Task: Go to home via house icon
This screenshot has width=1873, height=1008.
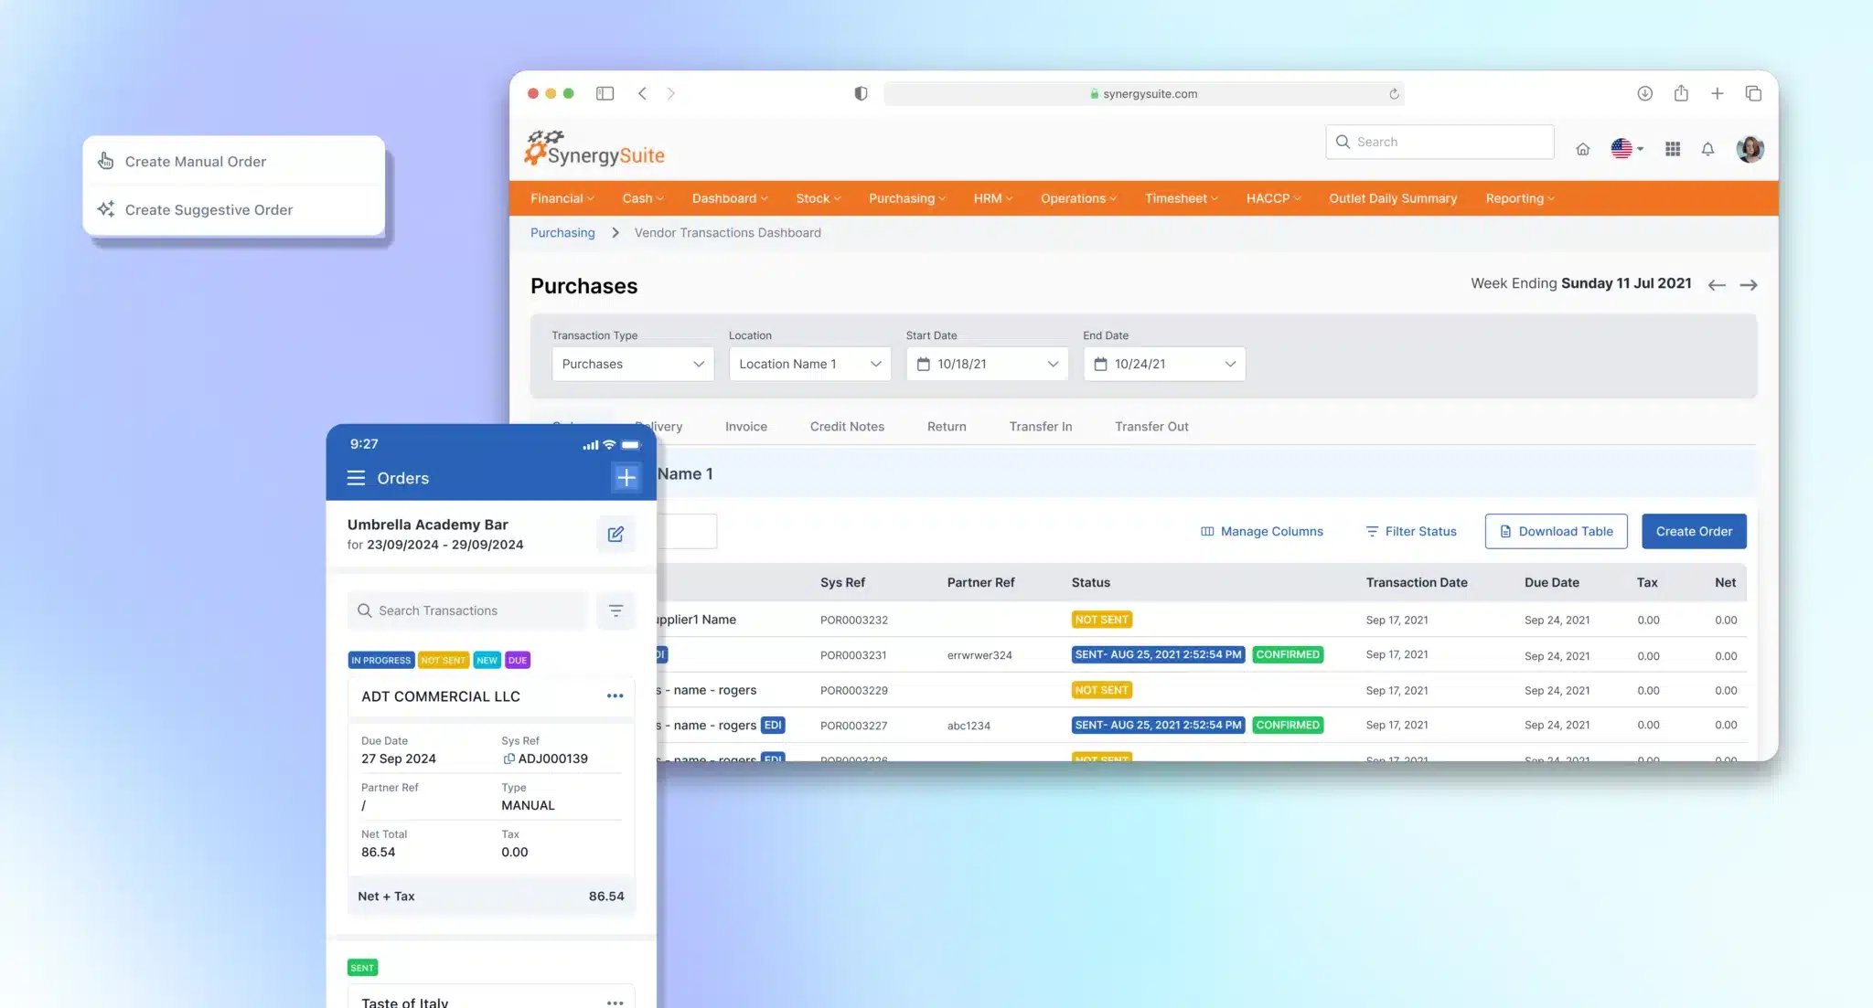Action: coord(1582,149)
